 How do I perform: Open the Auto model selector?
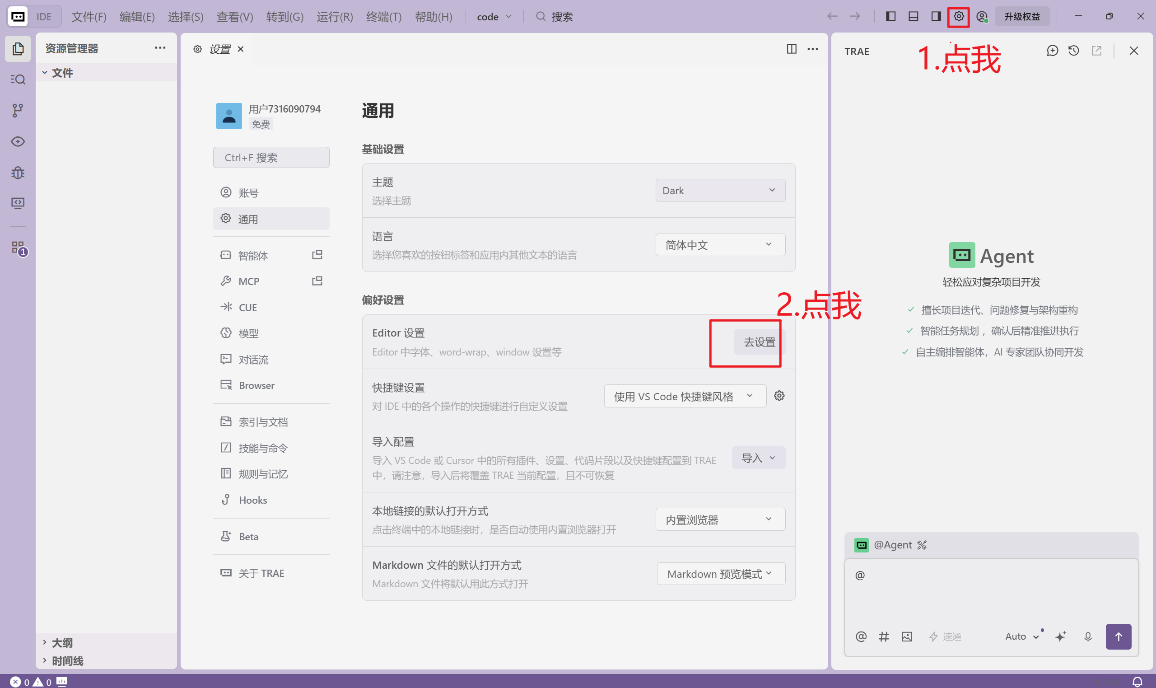point(1022,636)
